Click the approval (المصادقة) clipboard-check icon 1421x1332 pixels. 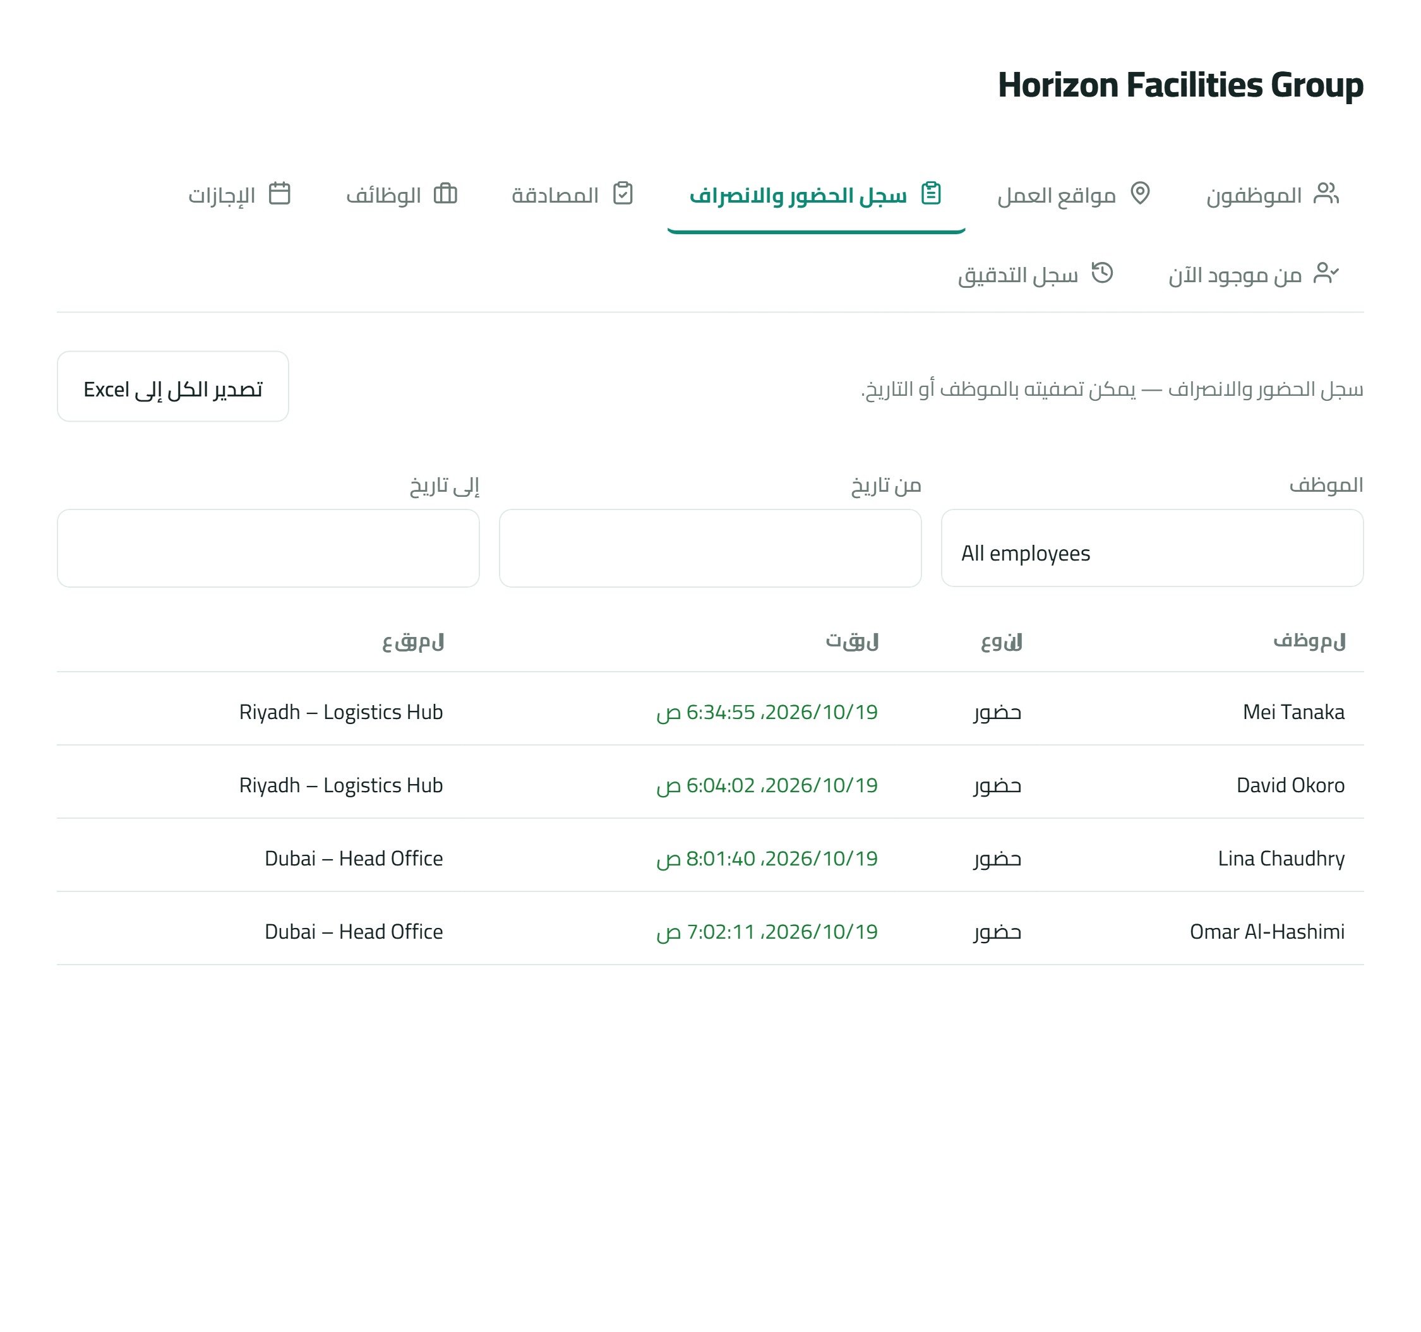click(623, 194)
